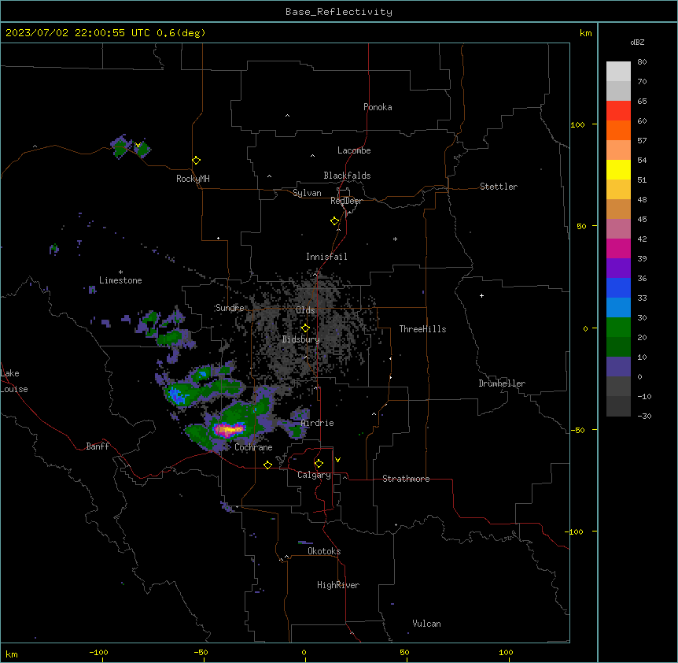The height and width of the screenshot is (663, 678).
Task: Click the slate purple 10 dBZ swatch
Action: 618,367
